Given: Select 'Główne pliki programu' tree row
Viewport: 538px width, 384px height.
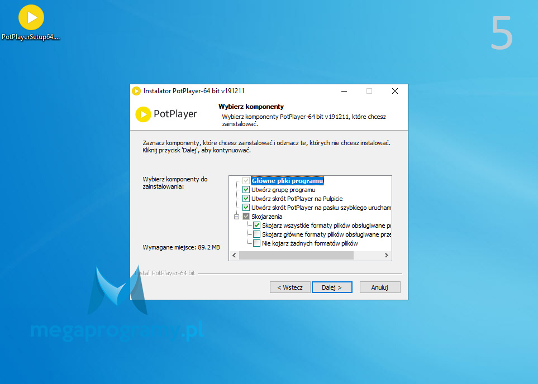Looking at the screenshot, I should point(287,181).
